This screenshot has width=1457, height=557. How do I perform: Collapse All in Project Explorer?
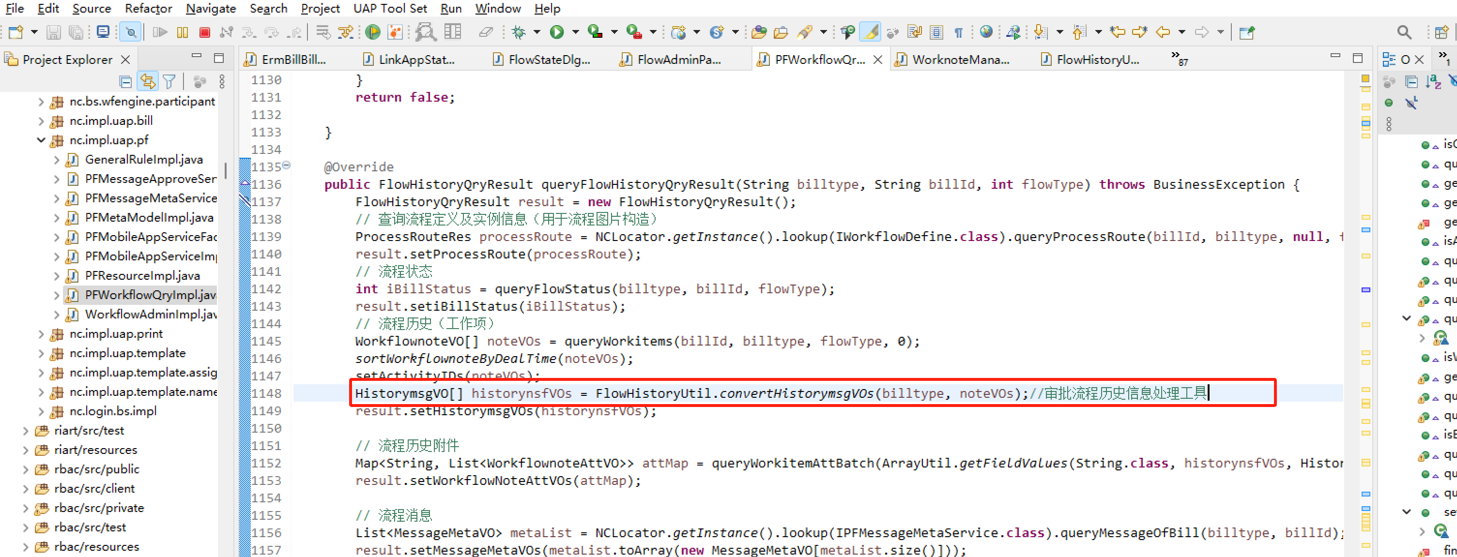125,82
